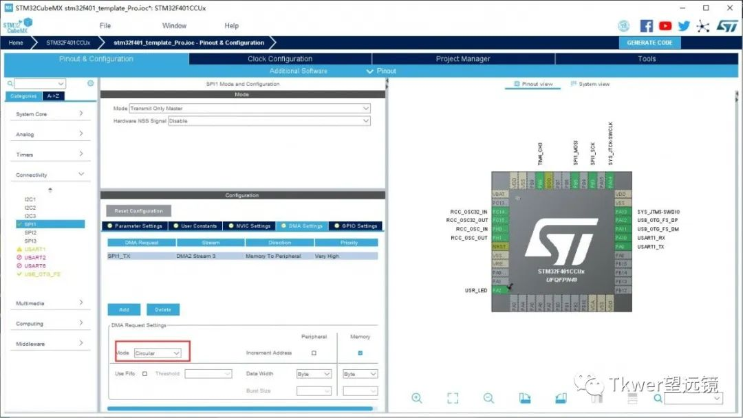743x418 pixels.
Task: Expand the Computing category
Action: point(50,324)
